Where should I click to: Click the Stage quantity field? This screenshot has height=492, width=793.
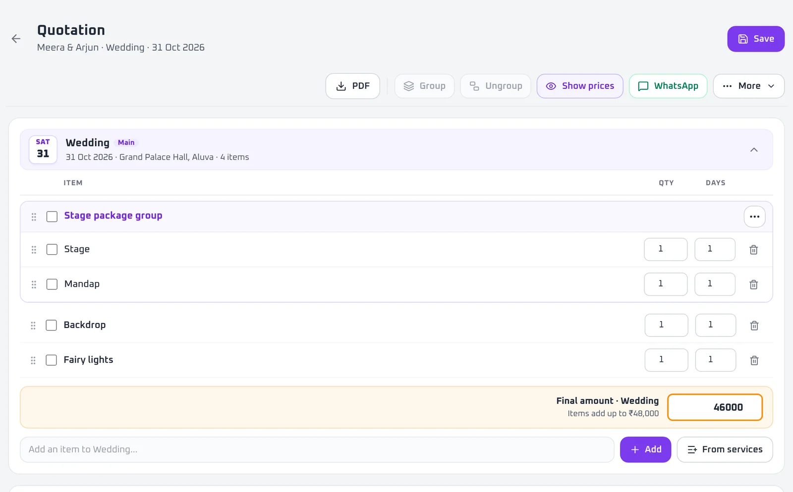[666, 249]
